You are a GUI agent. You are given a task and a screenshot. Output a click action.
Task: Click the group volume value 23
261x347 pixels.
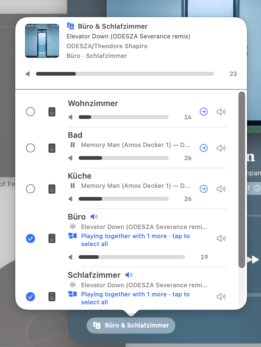point(233,74)
